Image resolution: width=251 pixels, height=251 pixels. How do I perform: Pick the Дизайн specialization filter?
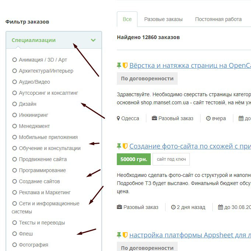(15, 104)
